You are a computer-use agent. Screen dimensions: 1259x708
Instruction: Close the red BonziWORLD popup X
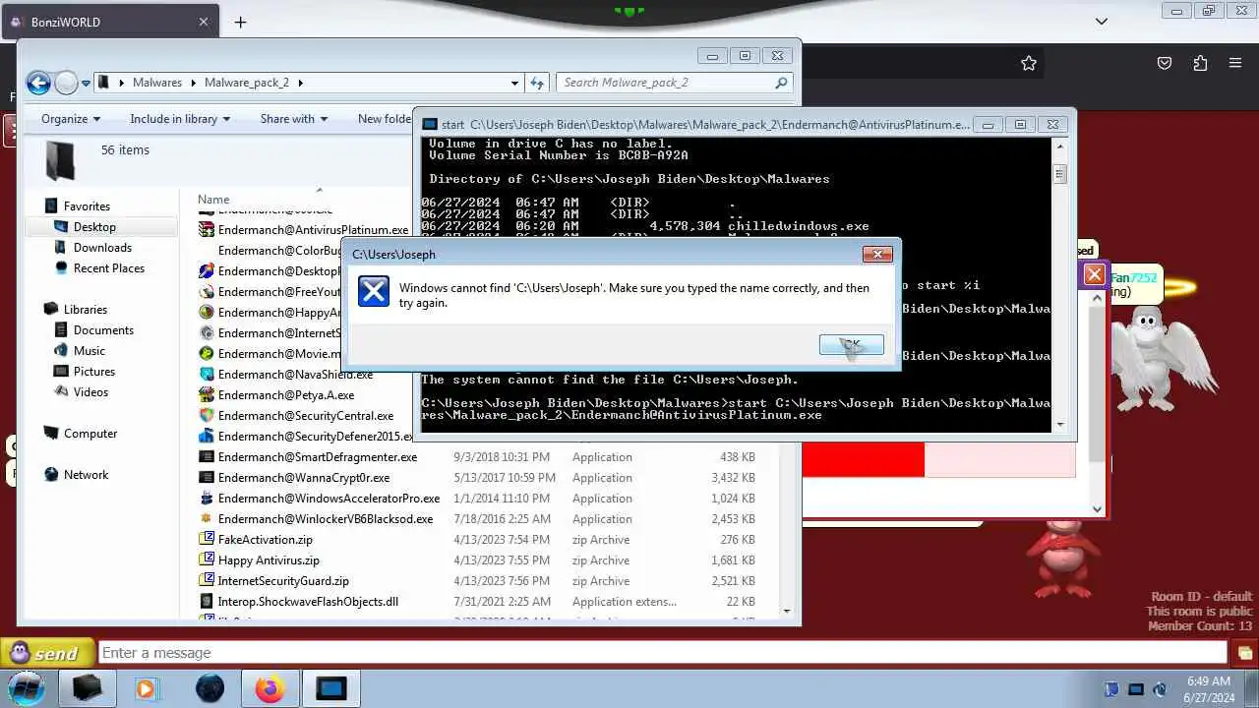pyautogui.click(x=1094, y=274)
